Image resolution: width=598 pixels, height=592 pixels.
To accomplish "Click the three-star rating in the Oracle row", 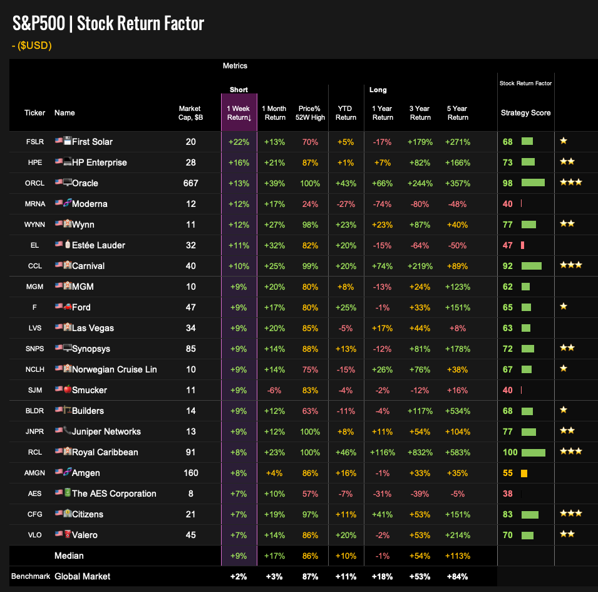I will pos(571,182).
